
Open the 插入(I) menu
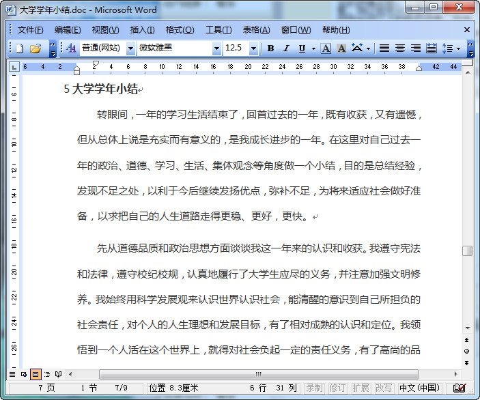(142, 30)
